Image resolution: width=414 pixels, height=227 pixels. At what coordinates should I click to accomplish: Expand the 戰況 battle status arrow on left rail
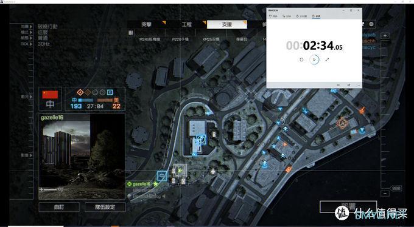pos(31,97)
